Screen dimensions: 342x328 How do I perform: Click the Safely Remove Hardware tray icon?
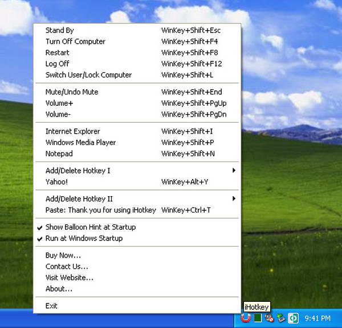point(281,318)
